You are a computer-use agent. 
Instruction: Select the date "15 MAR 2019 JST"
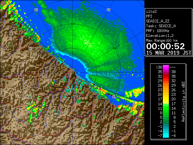[x=169, y=53]
